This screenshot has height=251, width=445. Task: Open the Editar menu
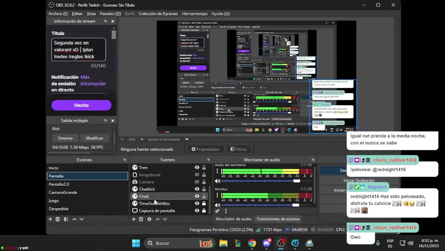coord(77,14)
